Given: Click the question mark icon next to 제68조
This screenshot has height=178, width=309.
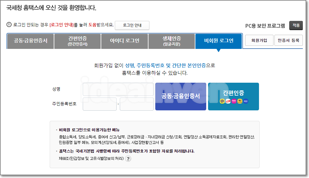Looking at the screenshot, I should coord(128,159).
